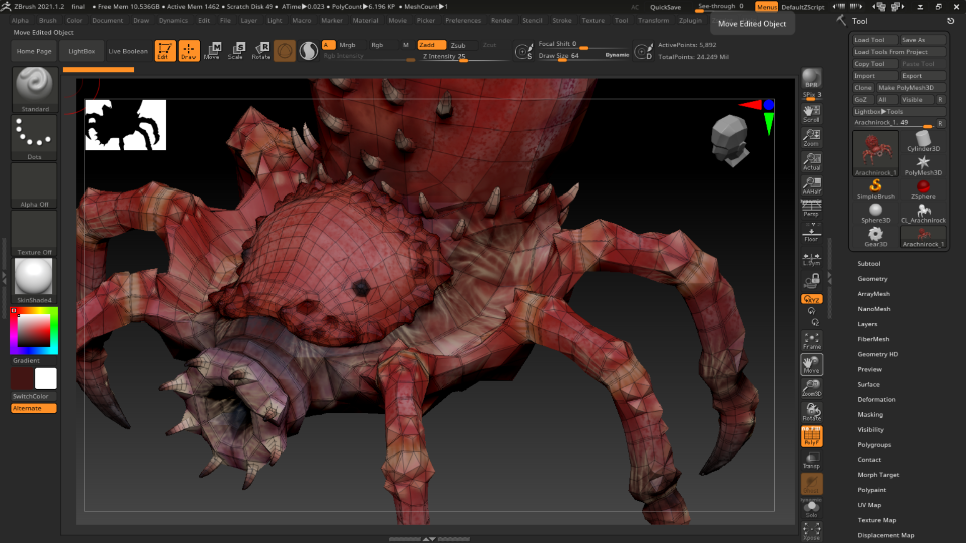Open the Zplugin menu
This screenshot has width=966, height=543.
click(690, 21)
